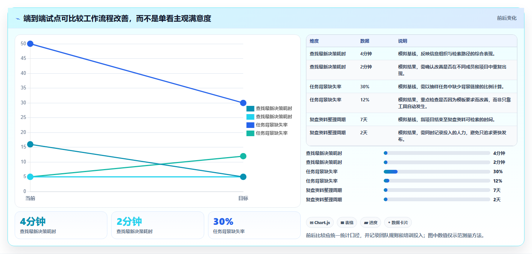Click the light cyan legend swatch for 查找最新决策耗时

click(x=250, y=117)
